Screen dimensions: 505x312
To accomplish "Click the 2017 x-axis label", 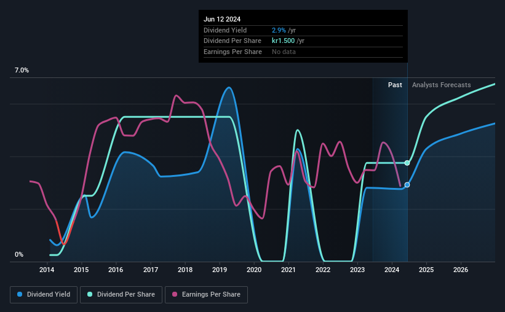I will coord(151,270).
